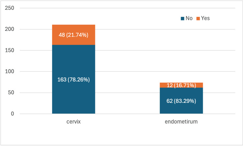The image size is (243, 146).
Task: Click the 100 value axis label
Action: [9, 71]
